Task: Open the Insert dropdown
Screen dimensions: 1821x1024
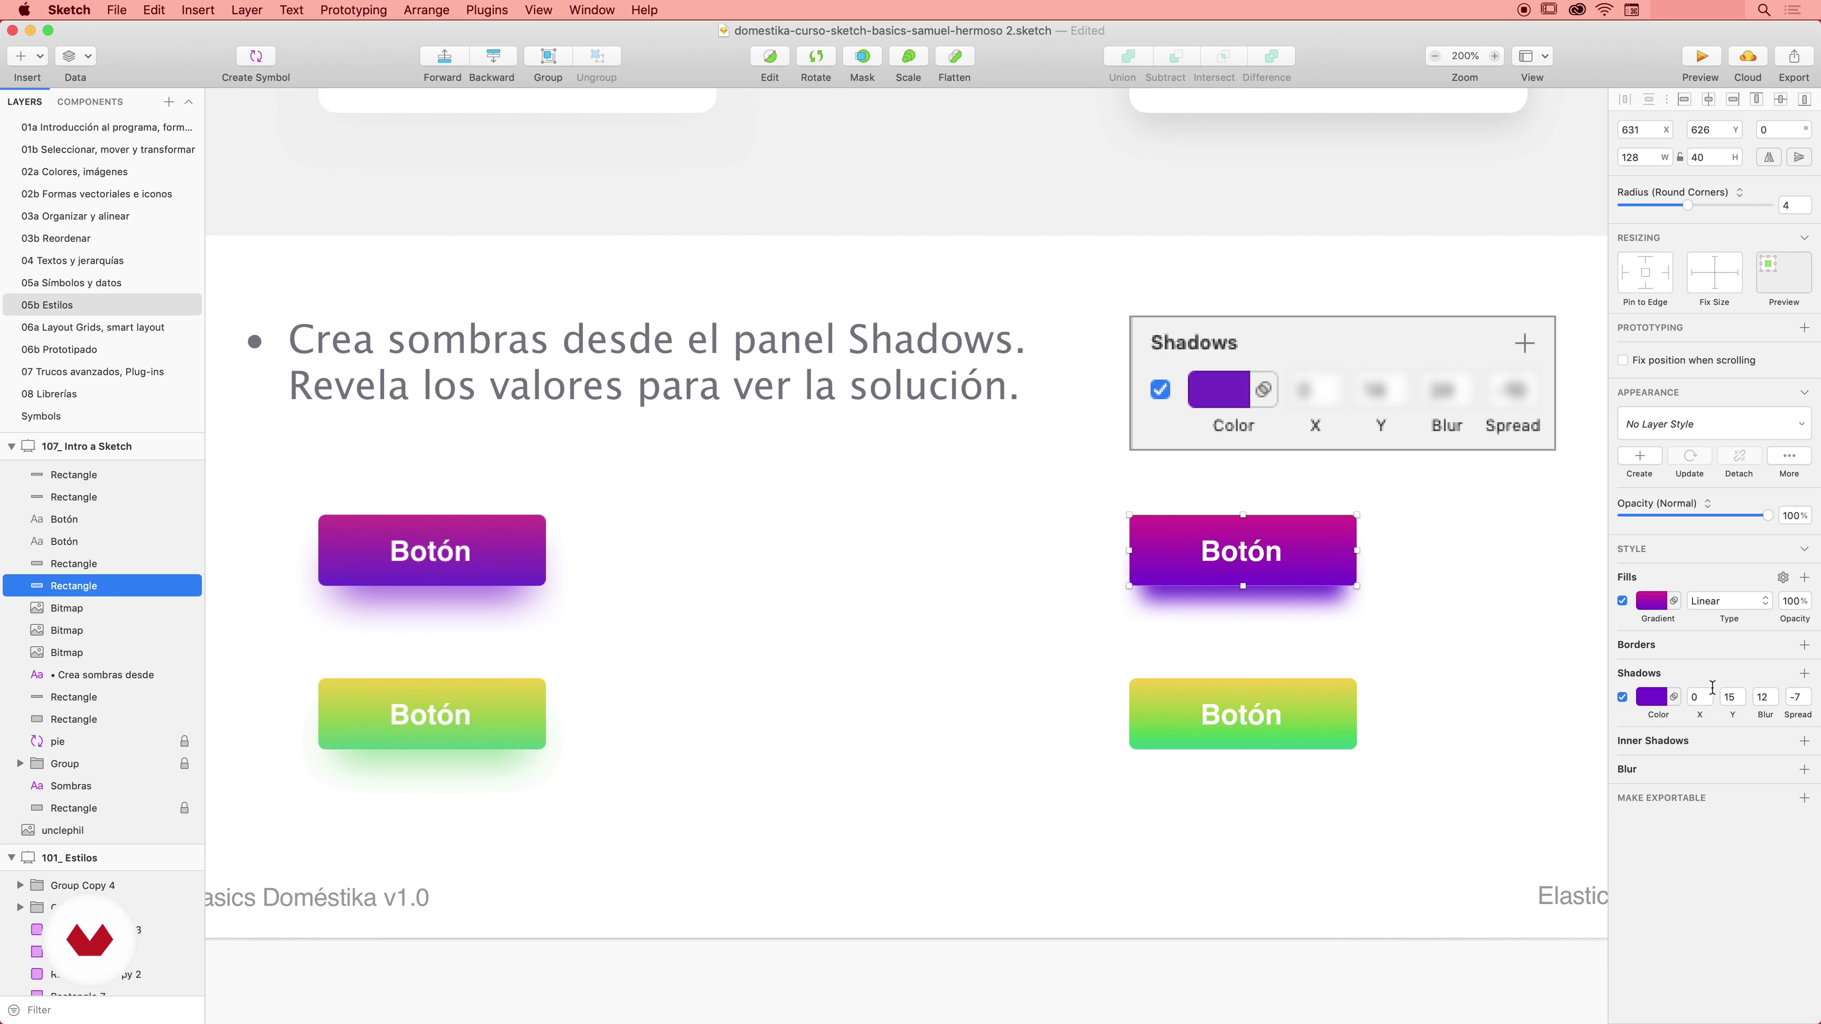Action: tap(28, 56)
